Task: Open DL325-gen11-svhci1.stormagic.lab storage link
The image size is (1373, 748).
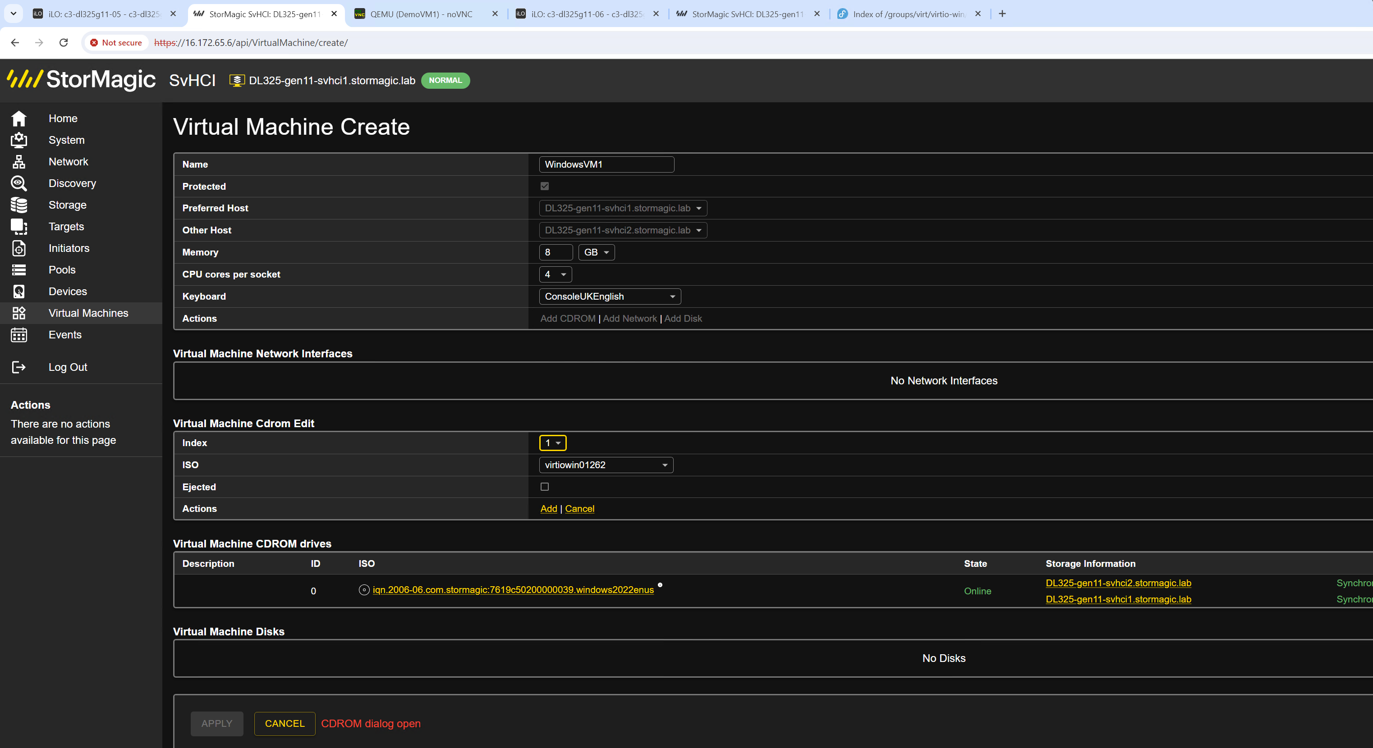Action: (1118, 599)
